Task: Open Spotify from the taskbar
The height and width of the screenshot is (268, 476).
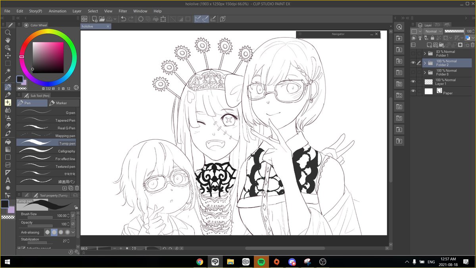Action: point(261,262)
